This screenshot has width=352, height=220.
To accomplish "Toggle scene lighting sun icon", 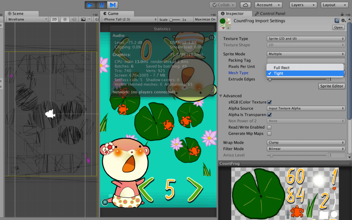I will coord(65,19).
